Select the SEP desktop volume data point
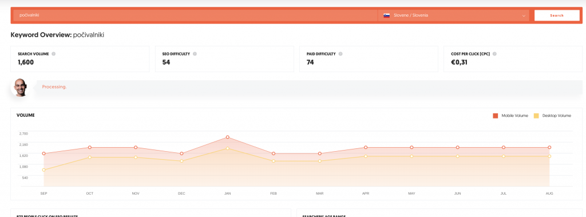This screenshot has height=217, width=586. pyautogui.click(x=43, y=170)
